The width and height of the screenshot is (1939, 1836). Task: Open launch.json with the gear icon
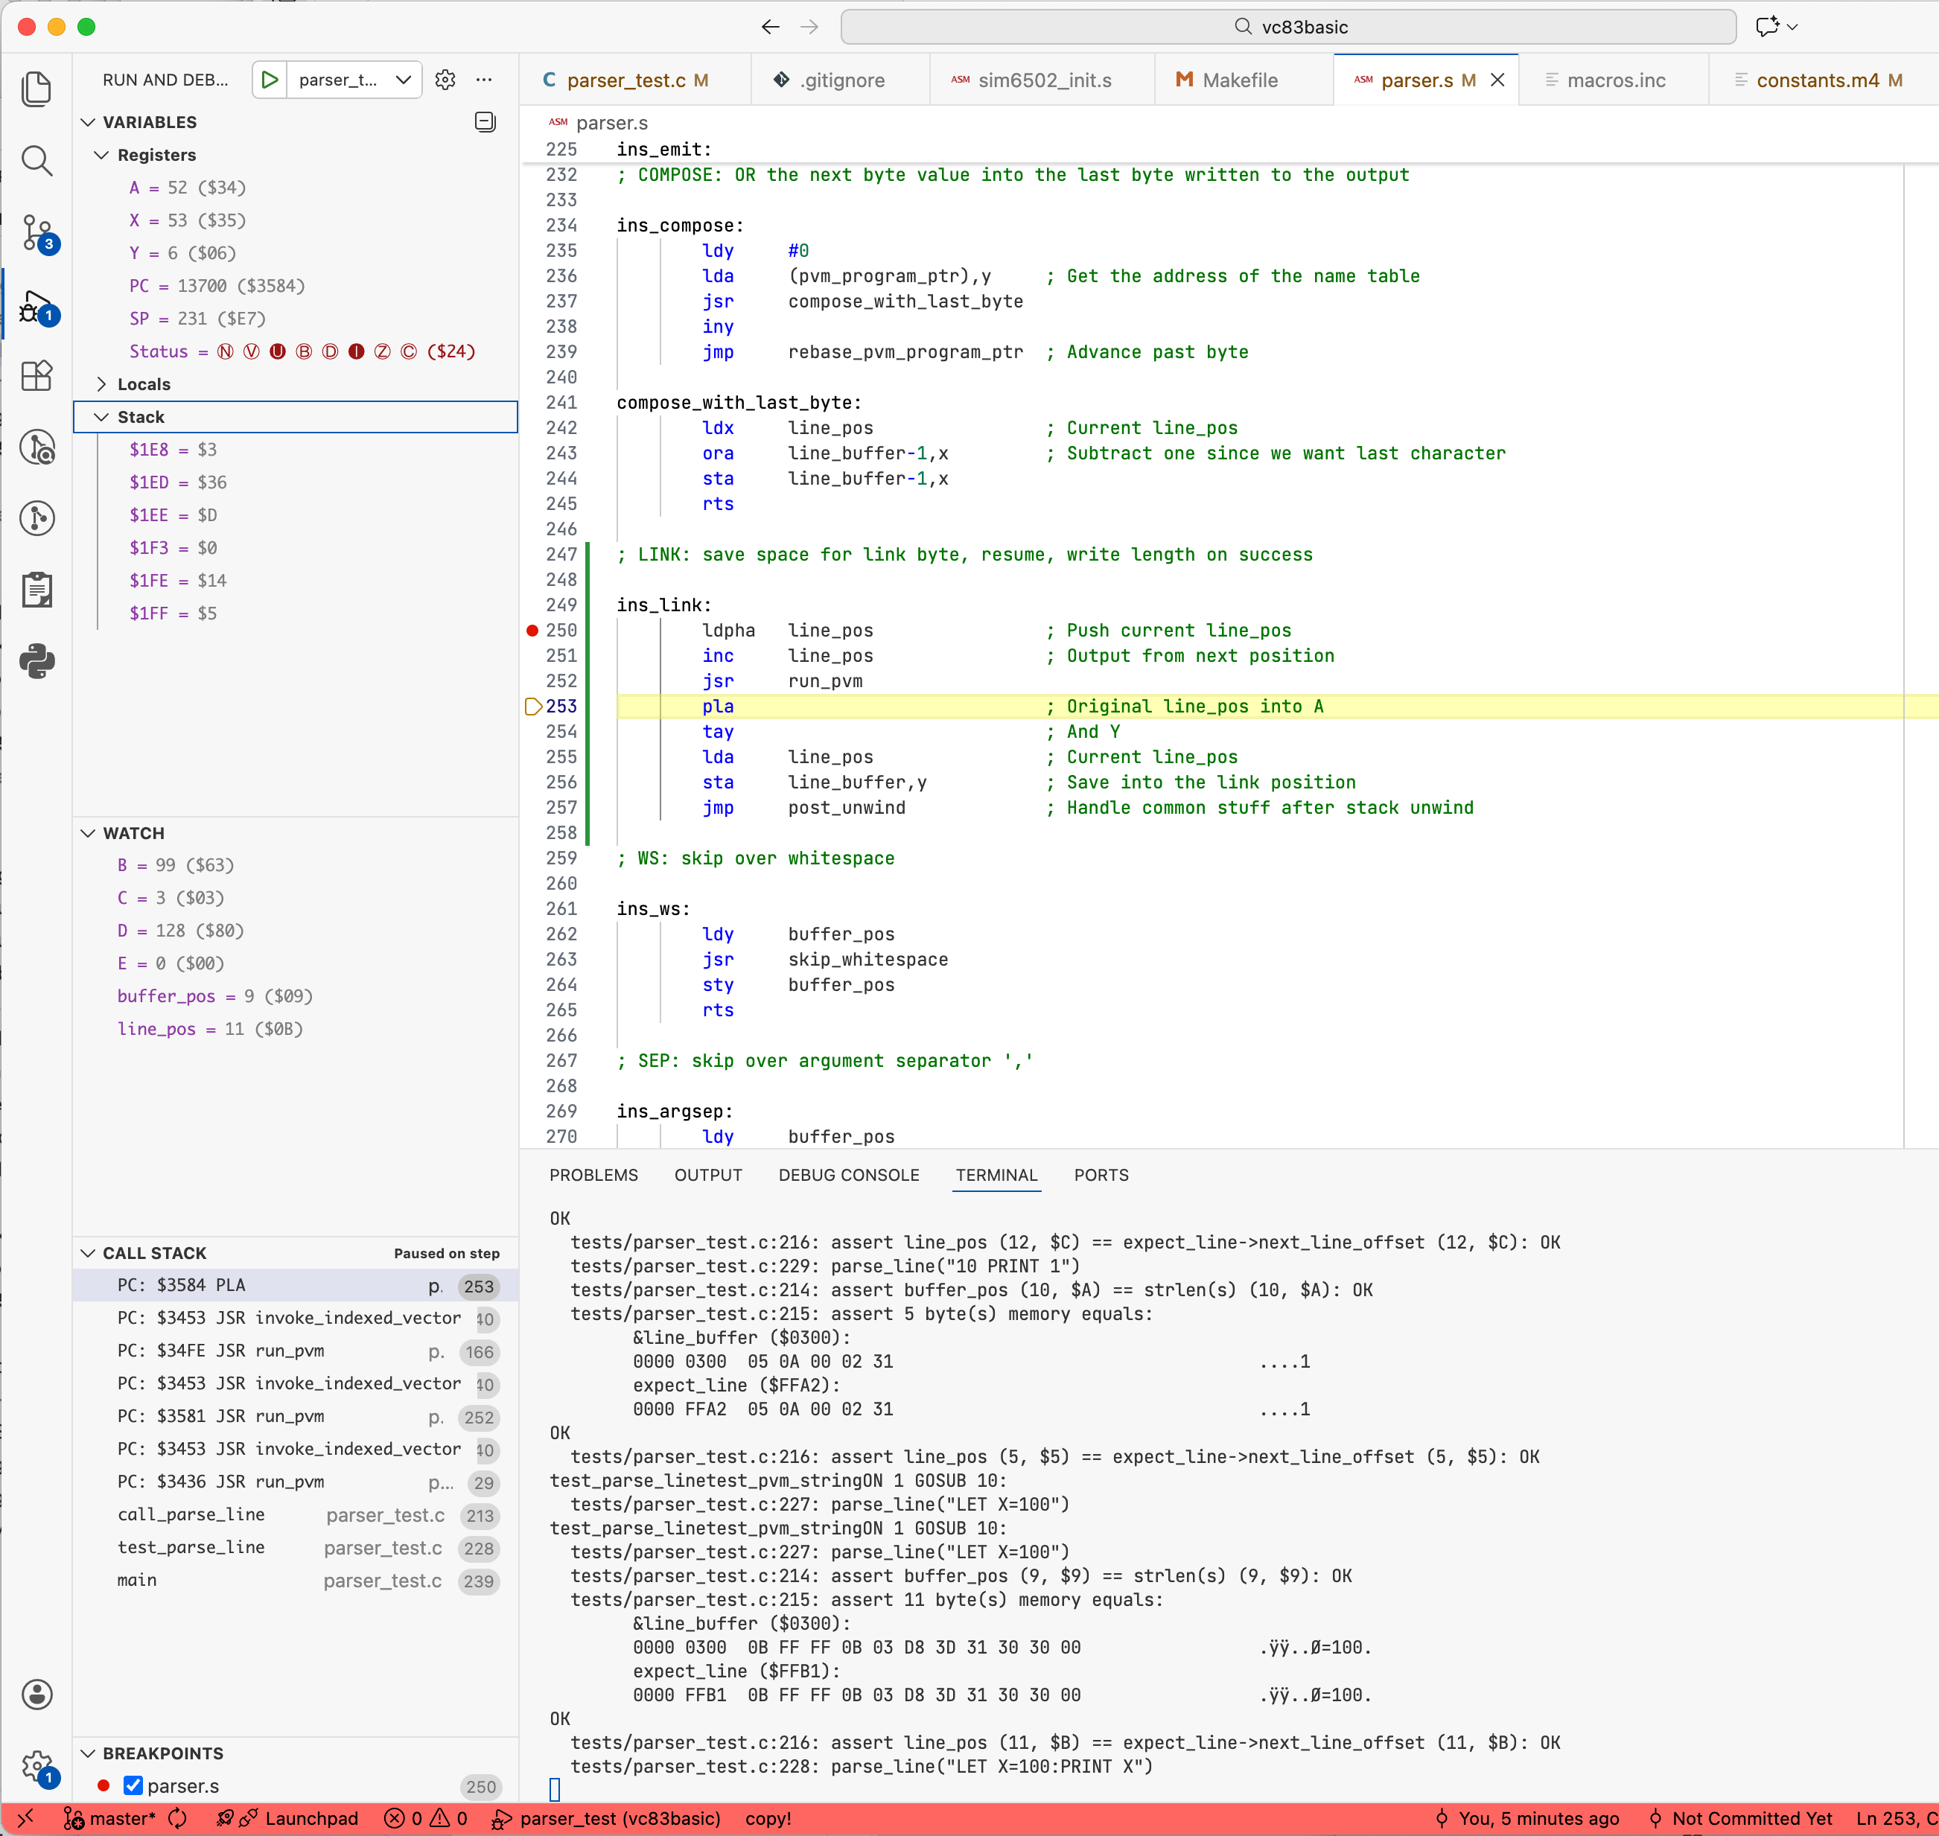pyautogui.click(x=445, y=80)
